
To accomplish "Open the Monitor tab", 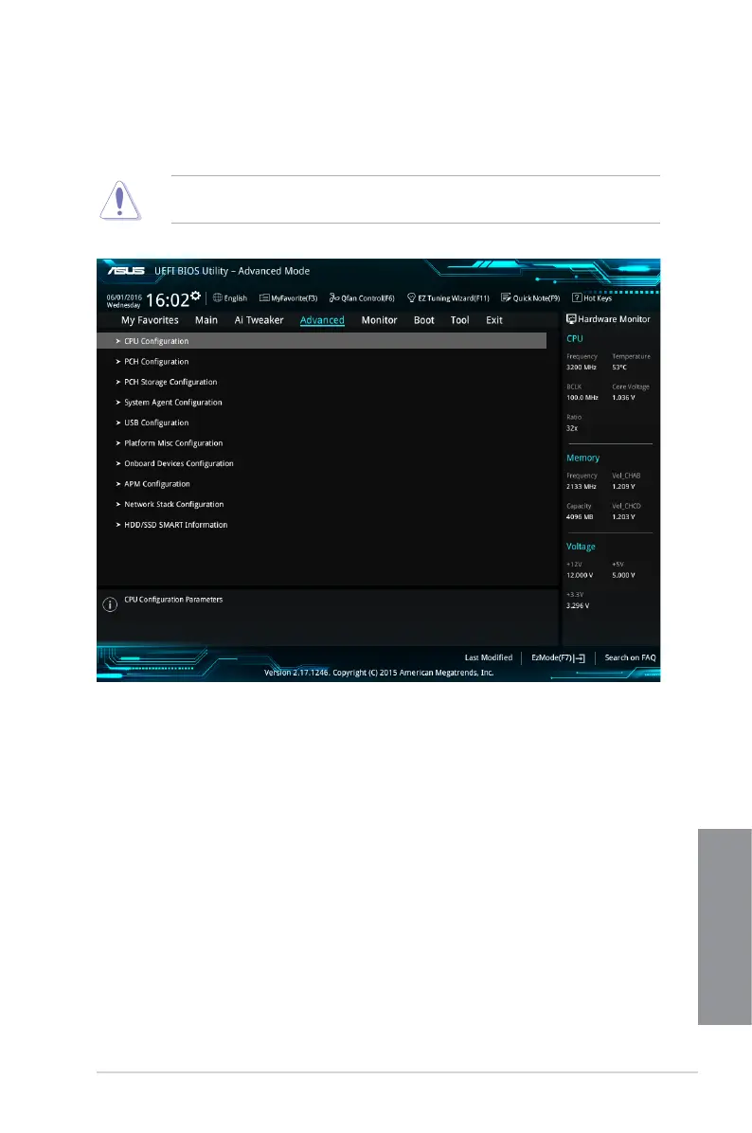I will point(379,320).
